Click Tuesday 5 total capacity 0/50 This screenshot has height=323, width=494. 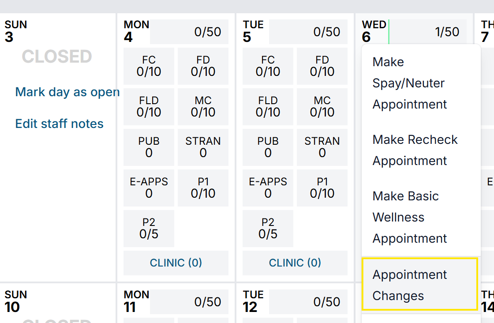pos(308,32)
